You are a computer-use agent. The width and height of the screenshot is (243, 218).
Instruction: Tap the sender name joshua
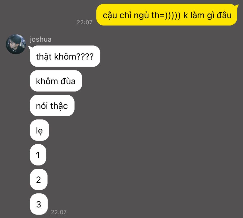pos(41,39)
